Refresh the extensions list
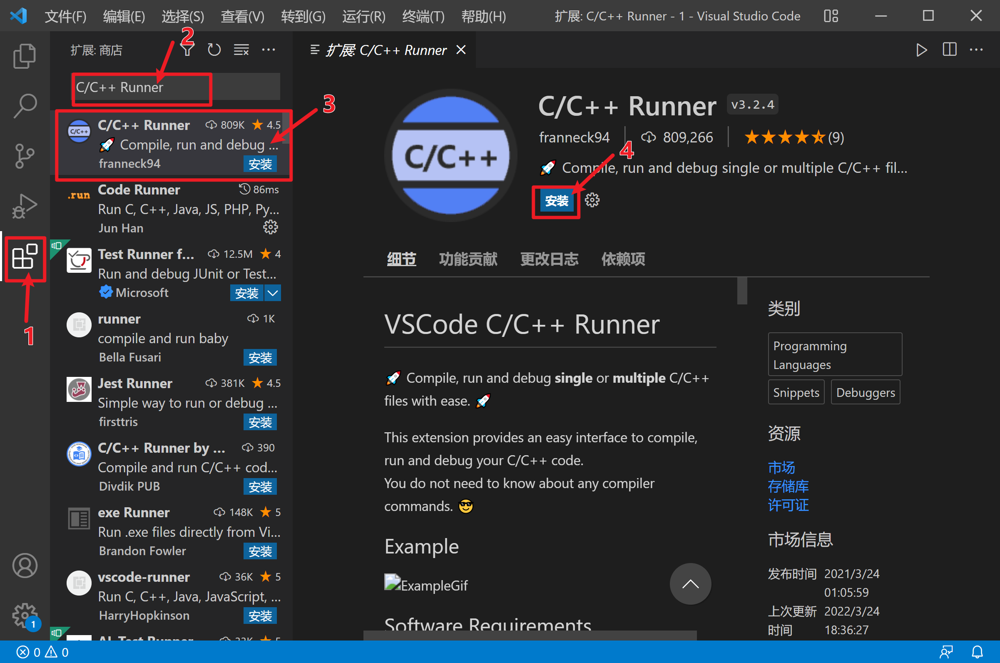The width and height of the screenshot is (1000, 663). (x=214, y=50)
